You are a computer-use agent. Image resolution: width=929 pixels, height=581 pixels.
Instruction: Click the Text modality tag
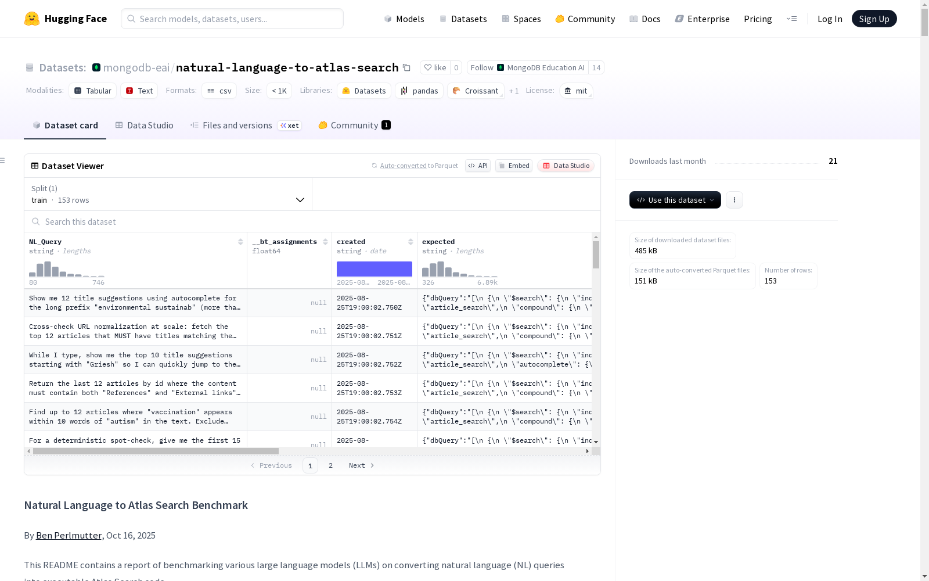coord(139,91)
